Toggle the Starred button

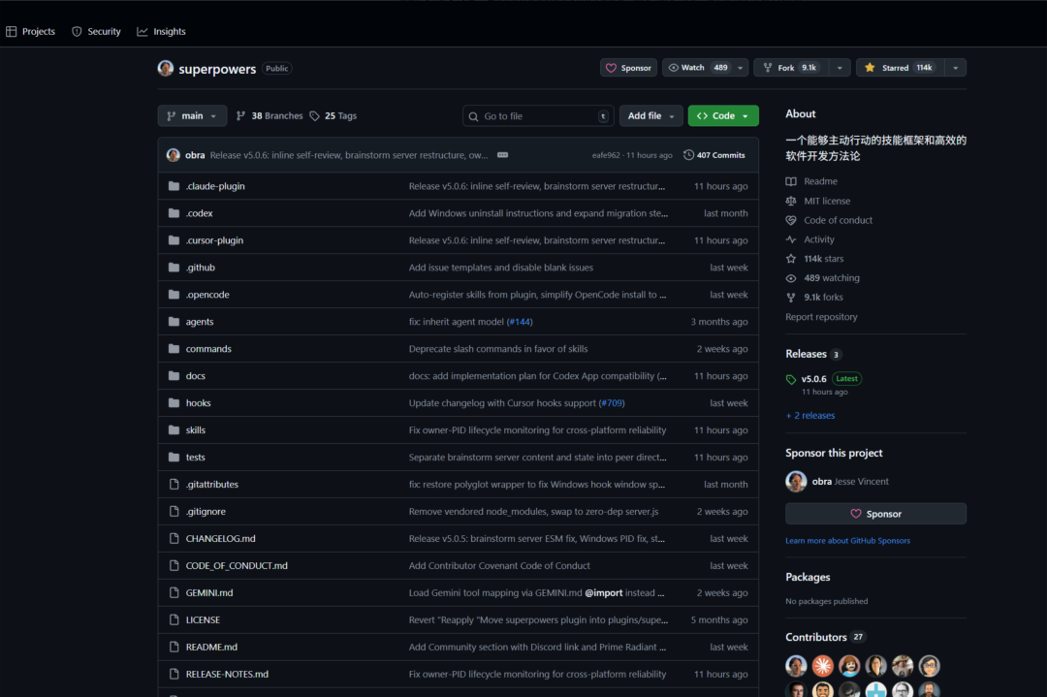[x=900, y=68]
